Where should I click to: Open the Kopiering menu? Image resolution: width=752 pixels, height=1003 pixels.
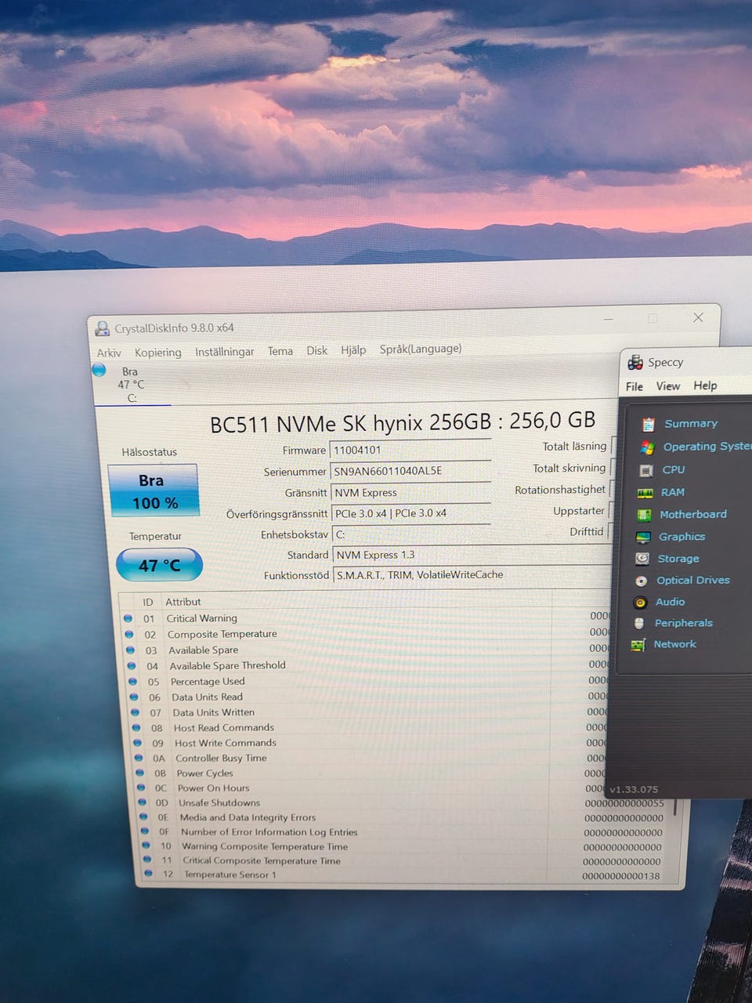157,353
